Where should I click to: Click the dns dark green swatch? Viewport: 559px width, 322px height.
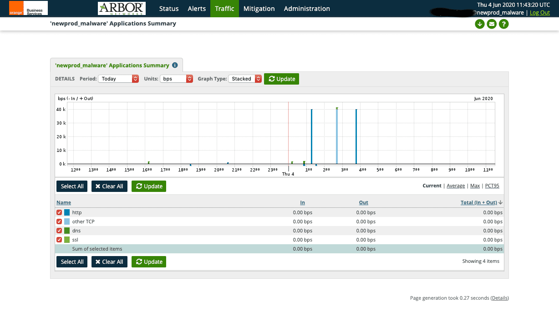click(67, 231)
